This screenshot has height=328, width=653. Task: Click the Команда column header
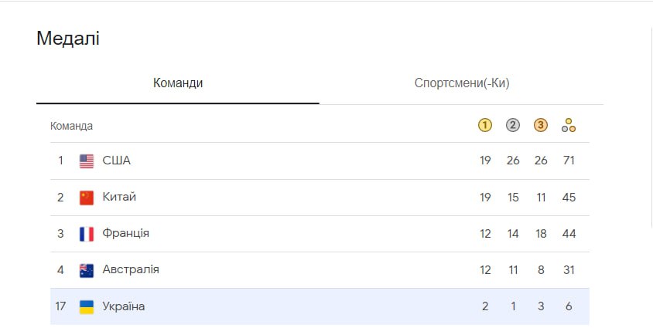[x=72, y=126]
